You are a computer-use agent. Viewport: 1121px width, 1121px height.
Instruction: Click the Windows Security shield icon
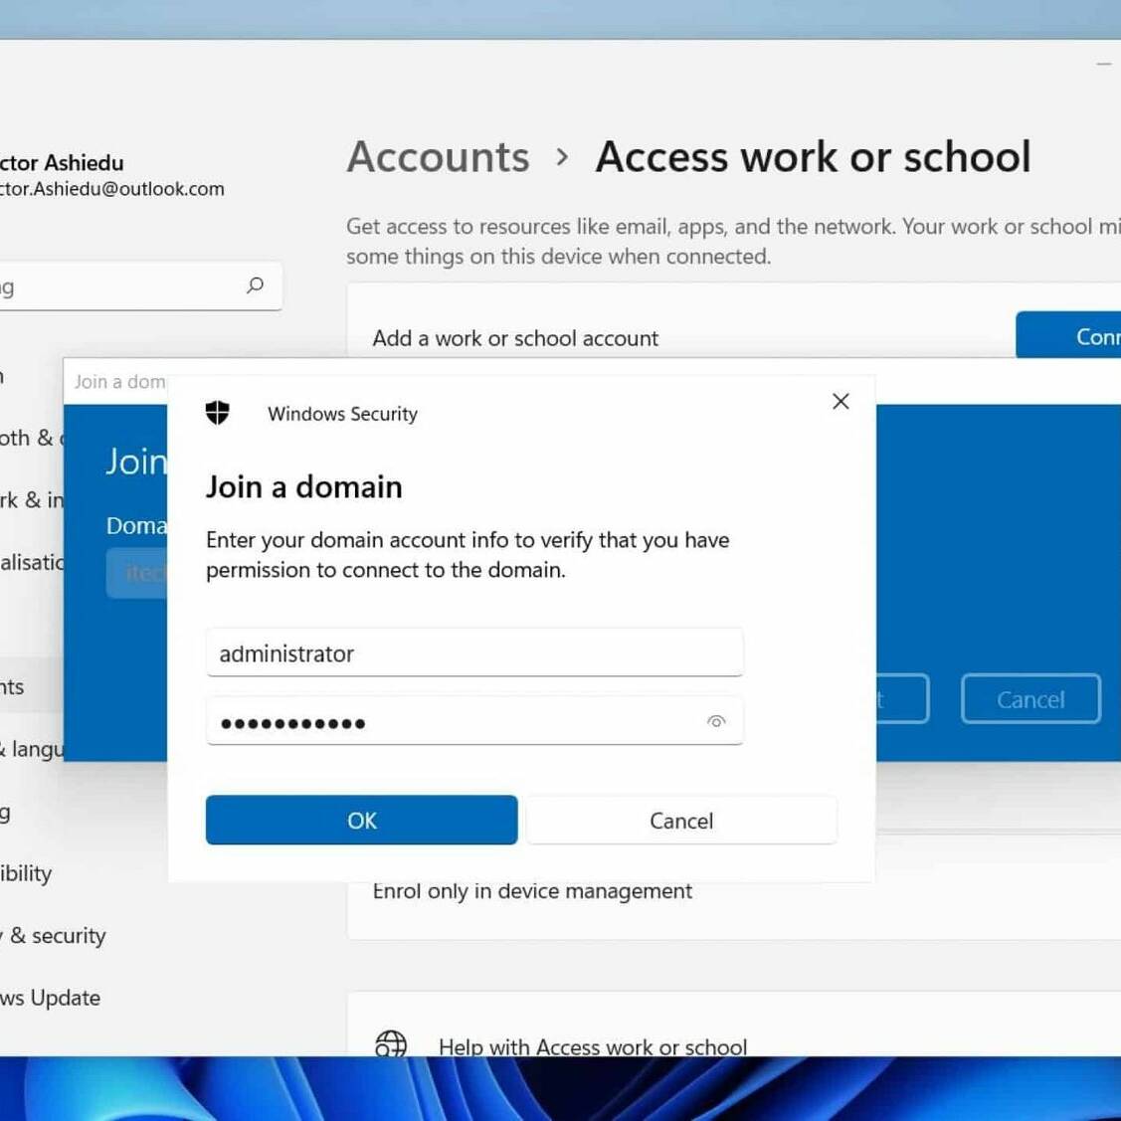point(217,413)
